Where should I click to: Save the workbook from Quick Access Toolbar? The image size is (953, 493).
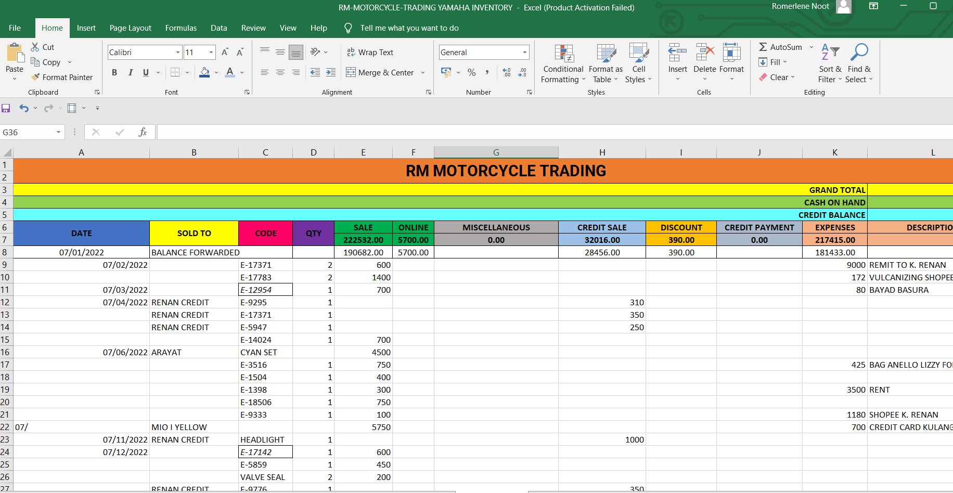[6, 108]
